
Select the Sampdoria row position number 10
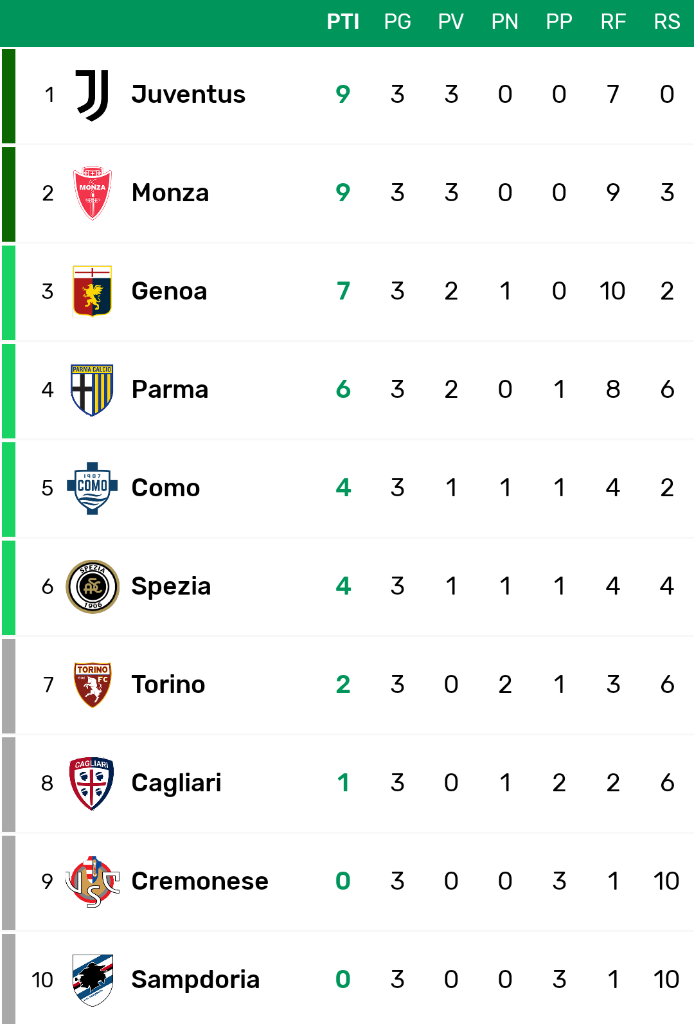pos(42,980)
